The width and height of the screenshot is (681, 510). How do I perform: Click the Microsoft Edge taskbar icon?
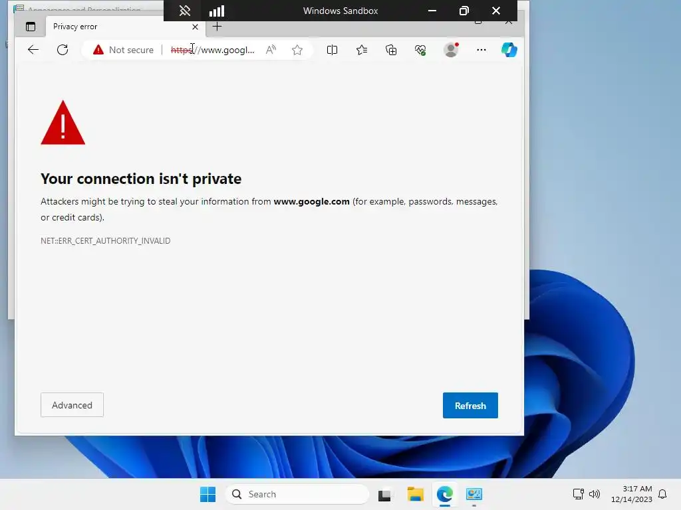coord(445,494)
